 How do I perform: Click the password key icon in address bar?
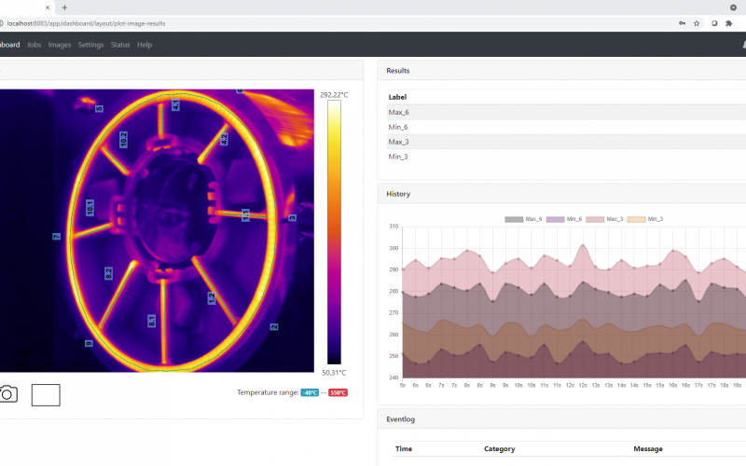[683, 23]
